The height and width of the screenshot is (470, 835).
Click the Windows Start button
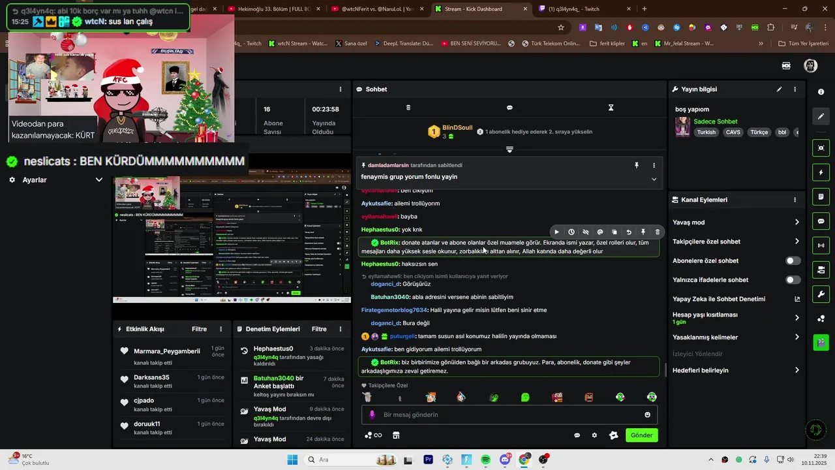[x=292, y=460]
